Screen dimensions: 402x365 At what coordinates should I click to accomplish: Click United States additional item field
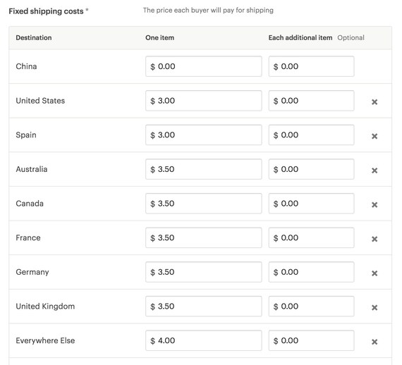(311, 101)
